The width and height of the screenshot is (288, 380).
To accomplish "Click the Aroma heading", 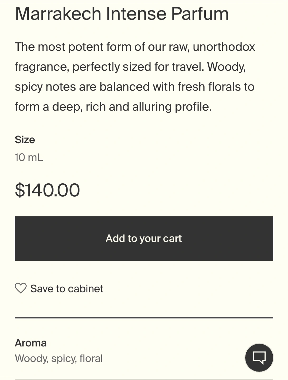I will click(x=31, y=343).
